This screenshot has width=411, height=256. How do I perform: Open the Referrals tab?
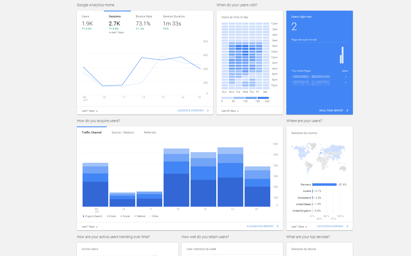pos(150,132)
